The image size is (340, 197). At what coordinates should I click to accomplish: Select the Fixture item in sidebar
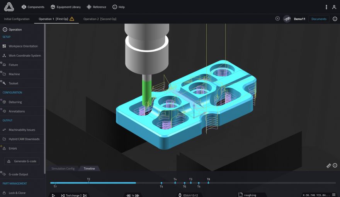click(14, 65)
